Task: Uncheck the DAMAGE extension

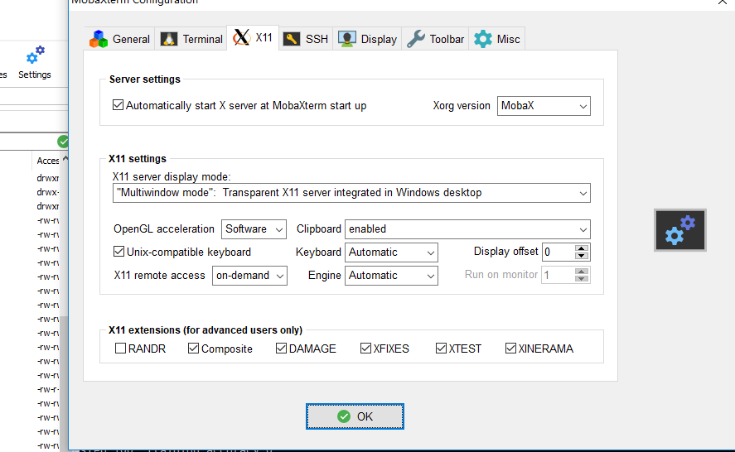Action: tap(281, 348)
